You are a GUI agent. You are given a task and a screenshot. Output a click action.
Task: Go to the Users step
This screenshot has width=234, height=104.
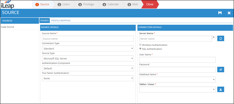coord(64,4)
